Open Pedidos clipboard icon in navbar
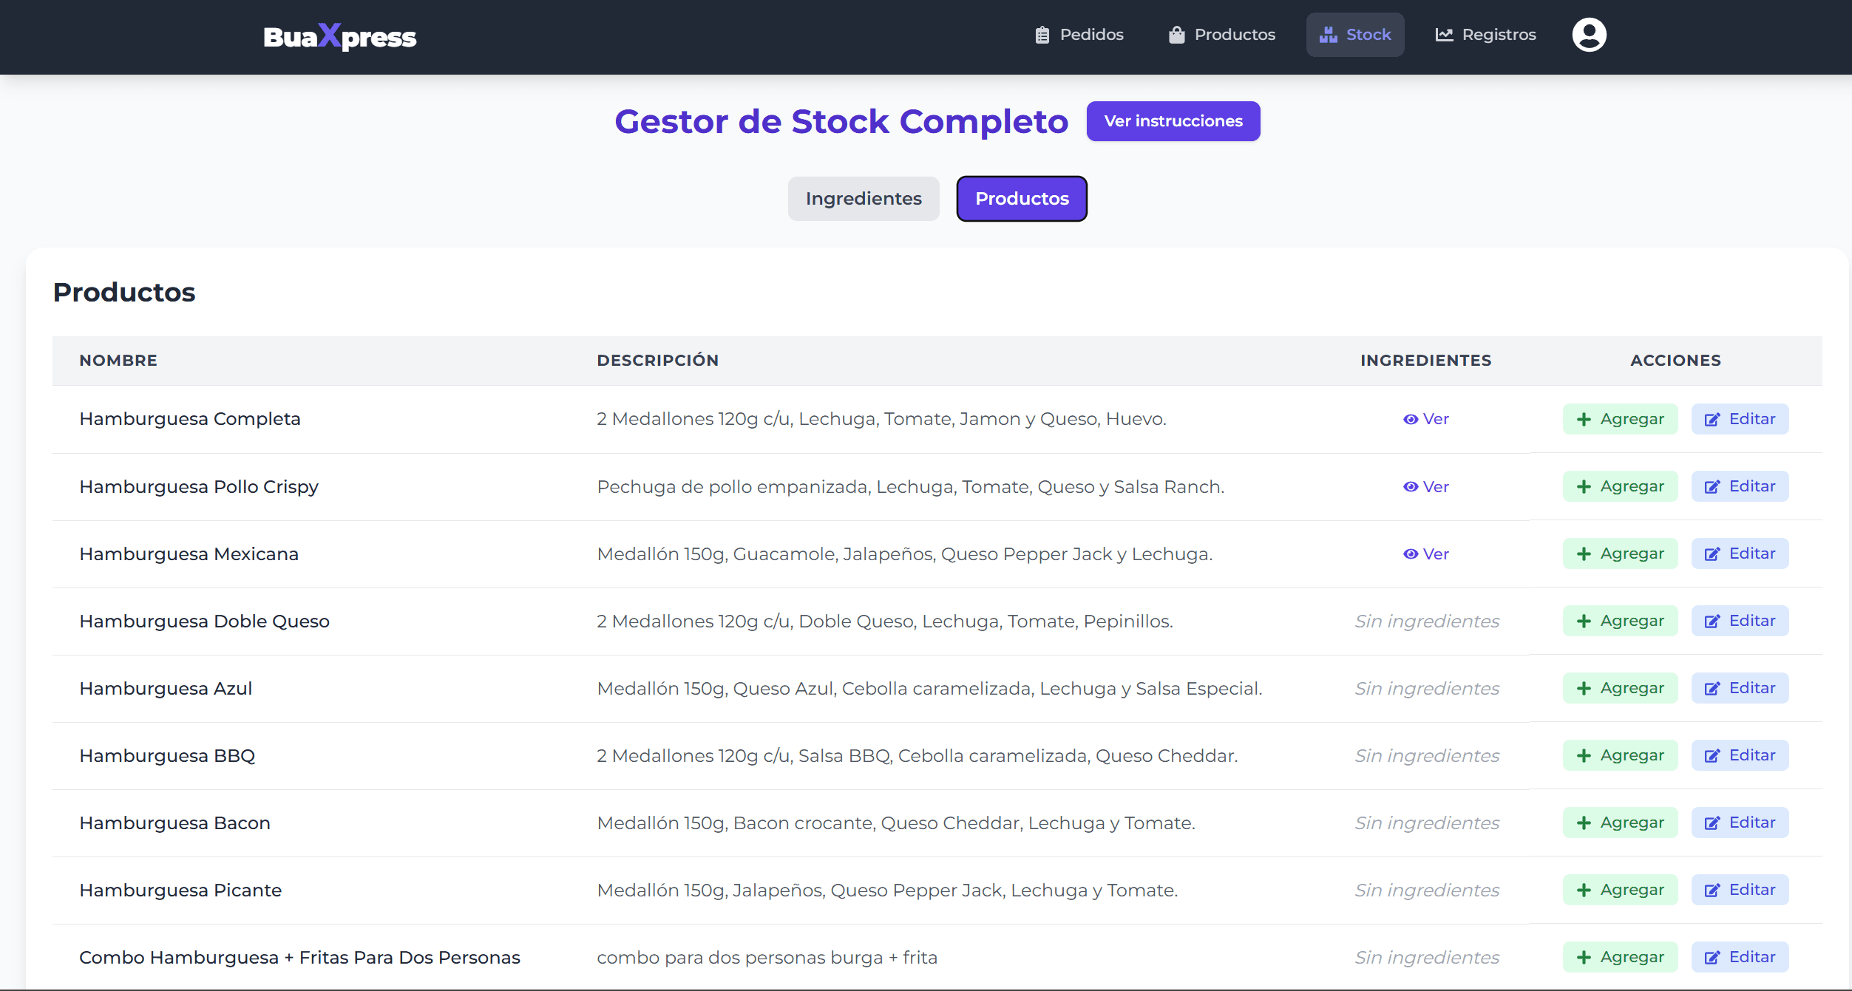Screen dimensions: 1852x991 [1042, 35]
